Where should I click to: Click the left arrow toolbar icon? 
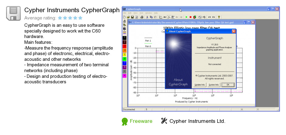pyautogui.click(x=177, y=17)
